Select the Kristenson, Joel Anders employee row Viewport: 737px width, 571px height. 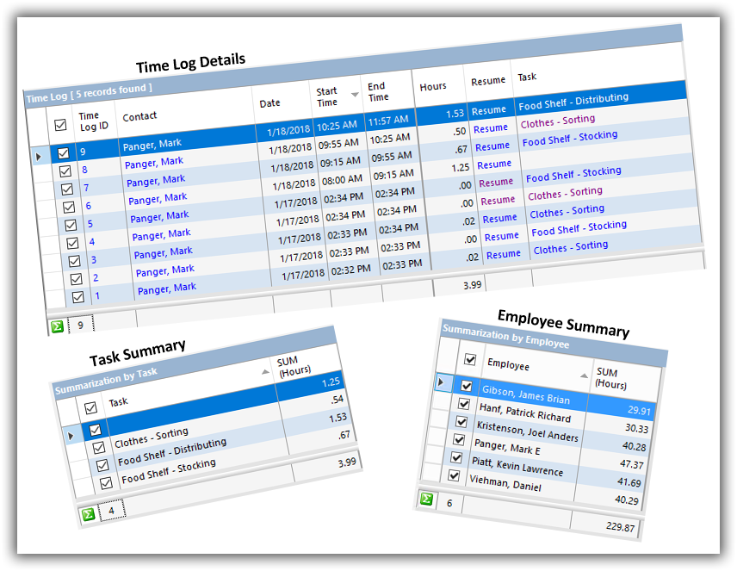click(527, 431)
